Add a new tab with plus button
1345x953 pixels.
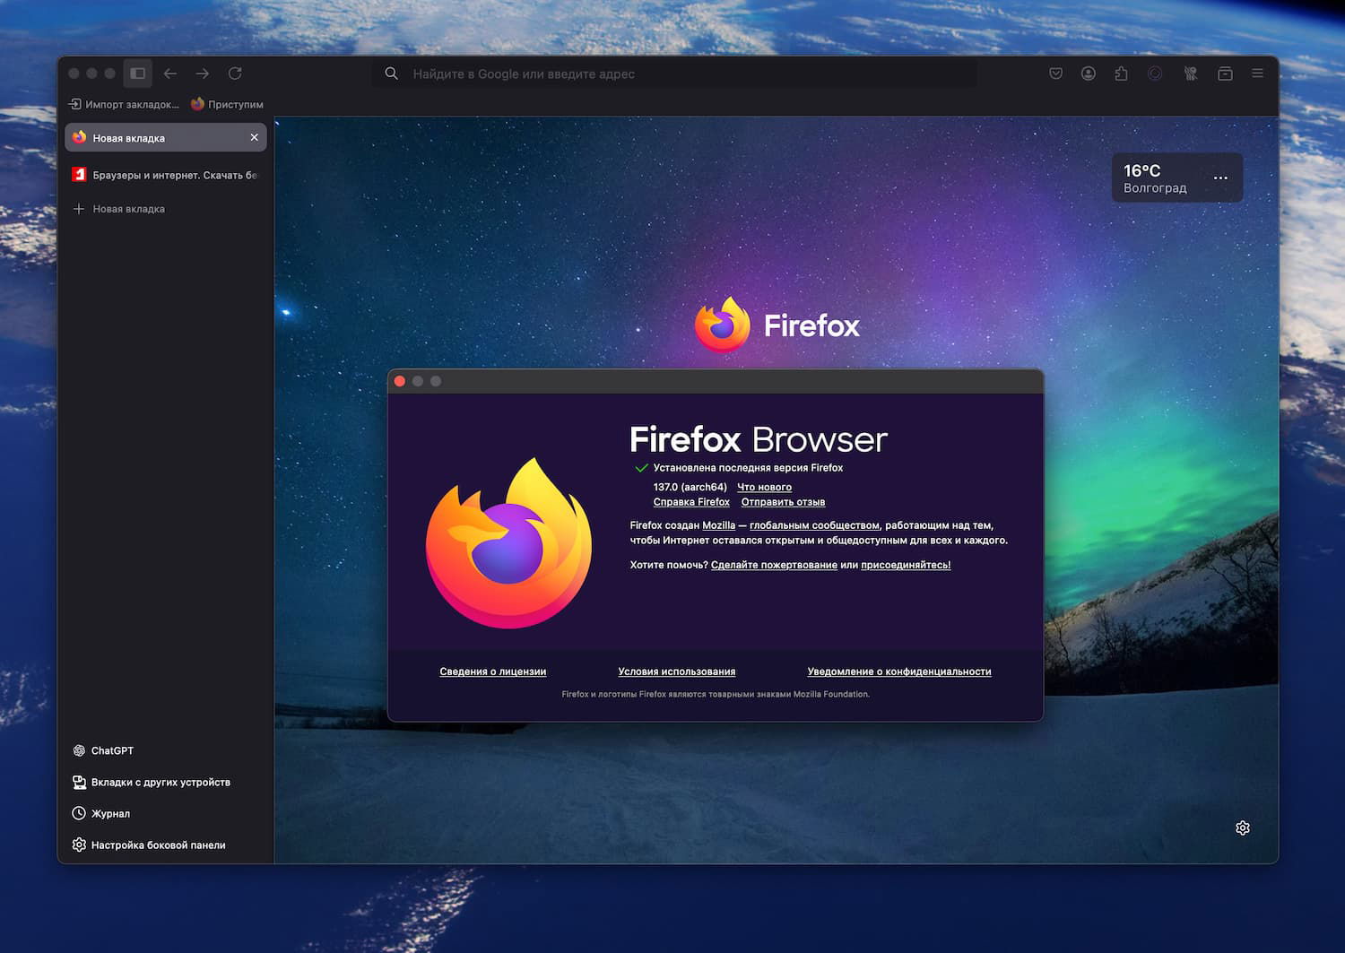point(79,209)
